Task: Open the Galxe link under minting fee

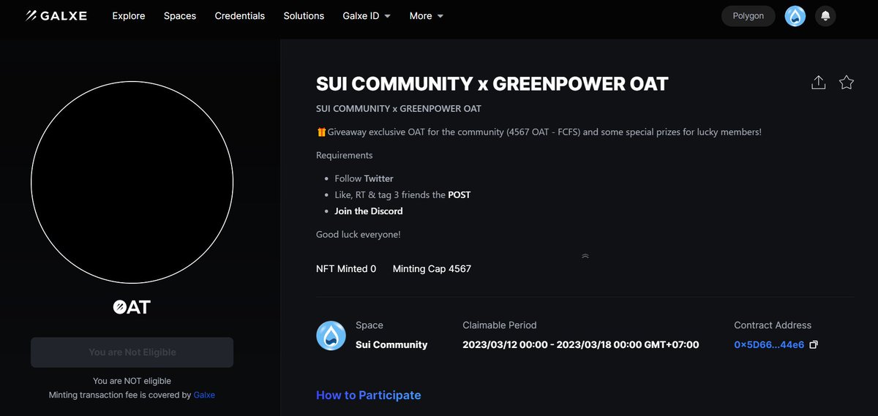Action: click(x=204, y=395)
